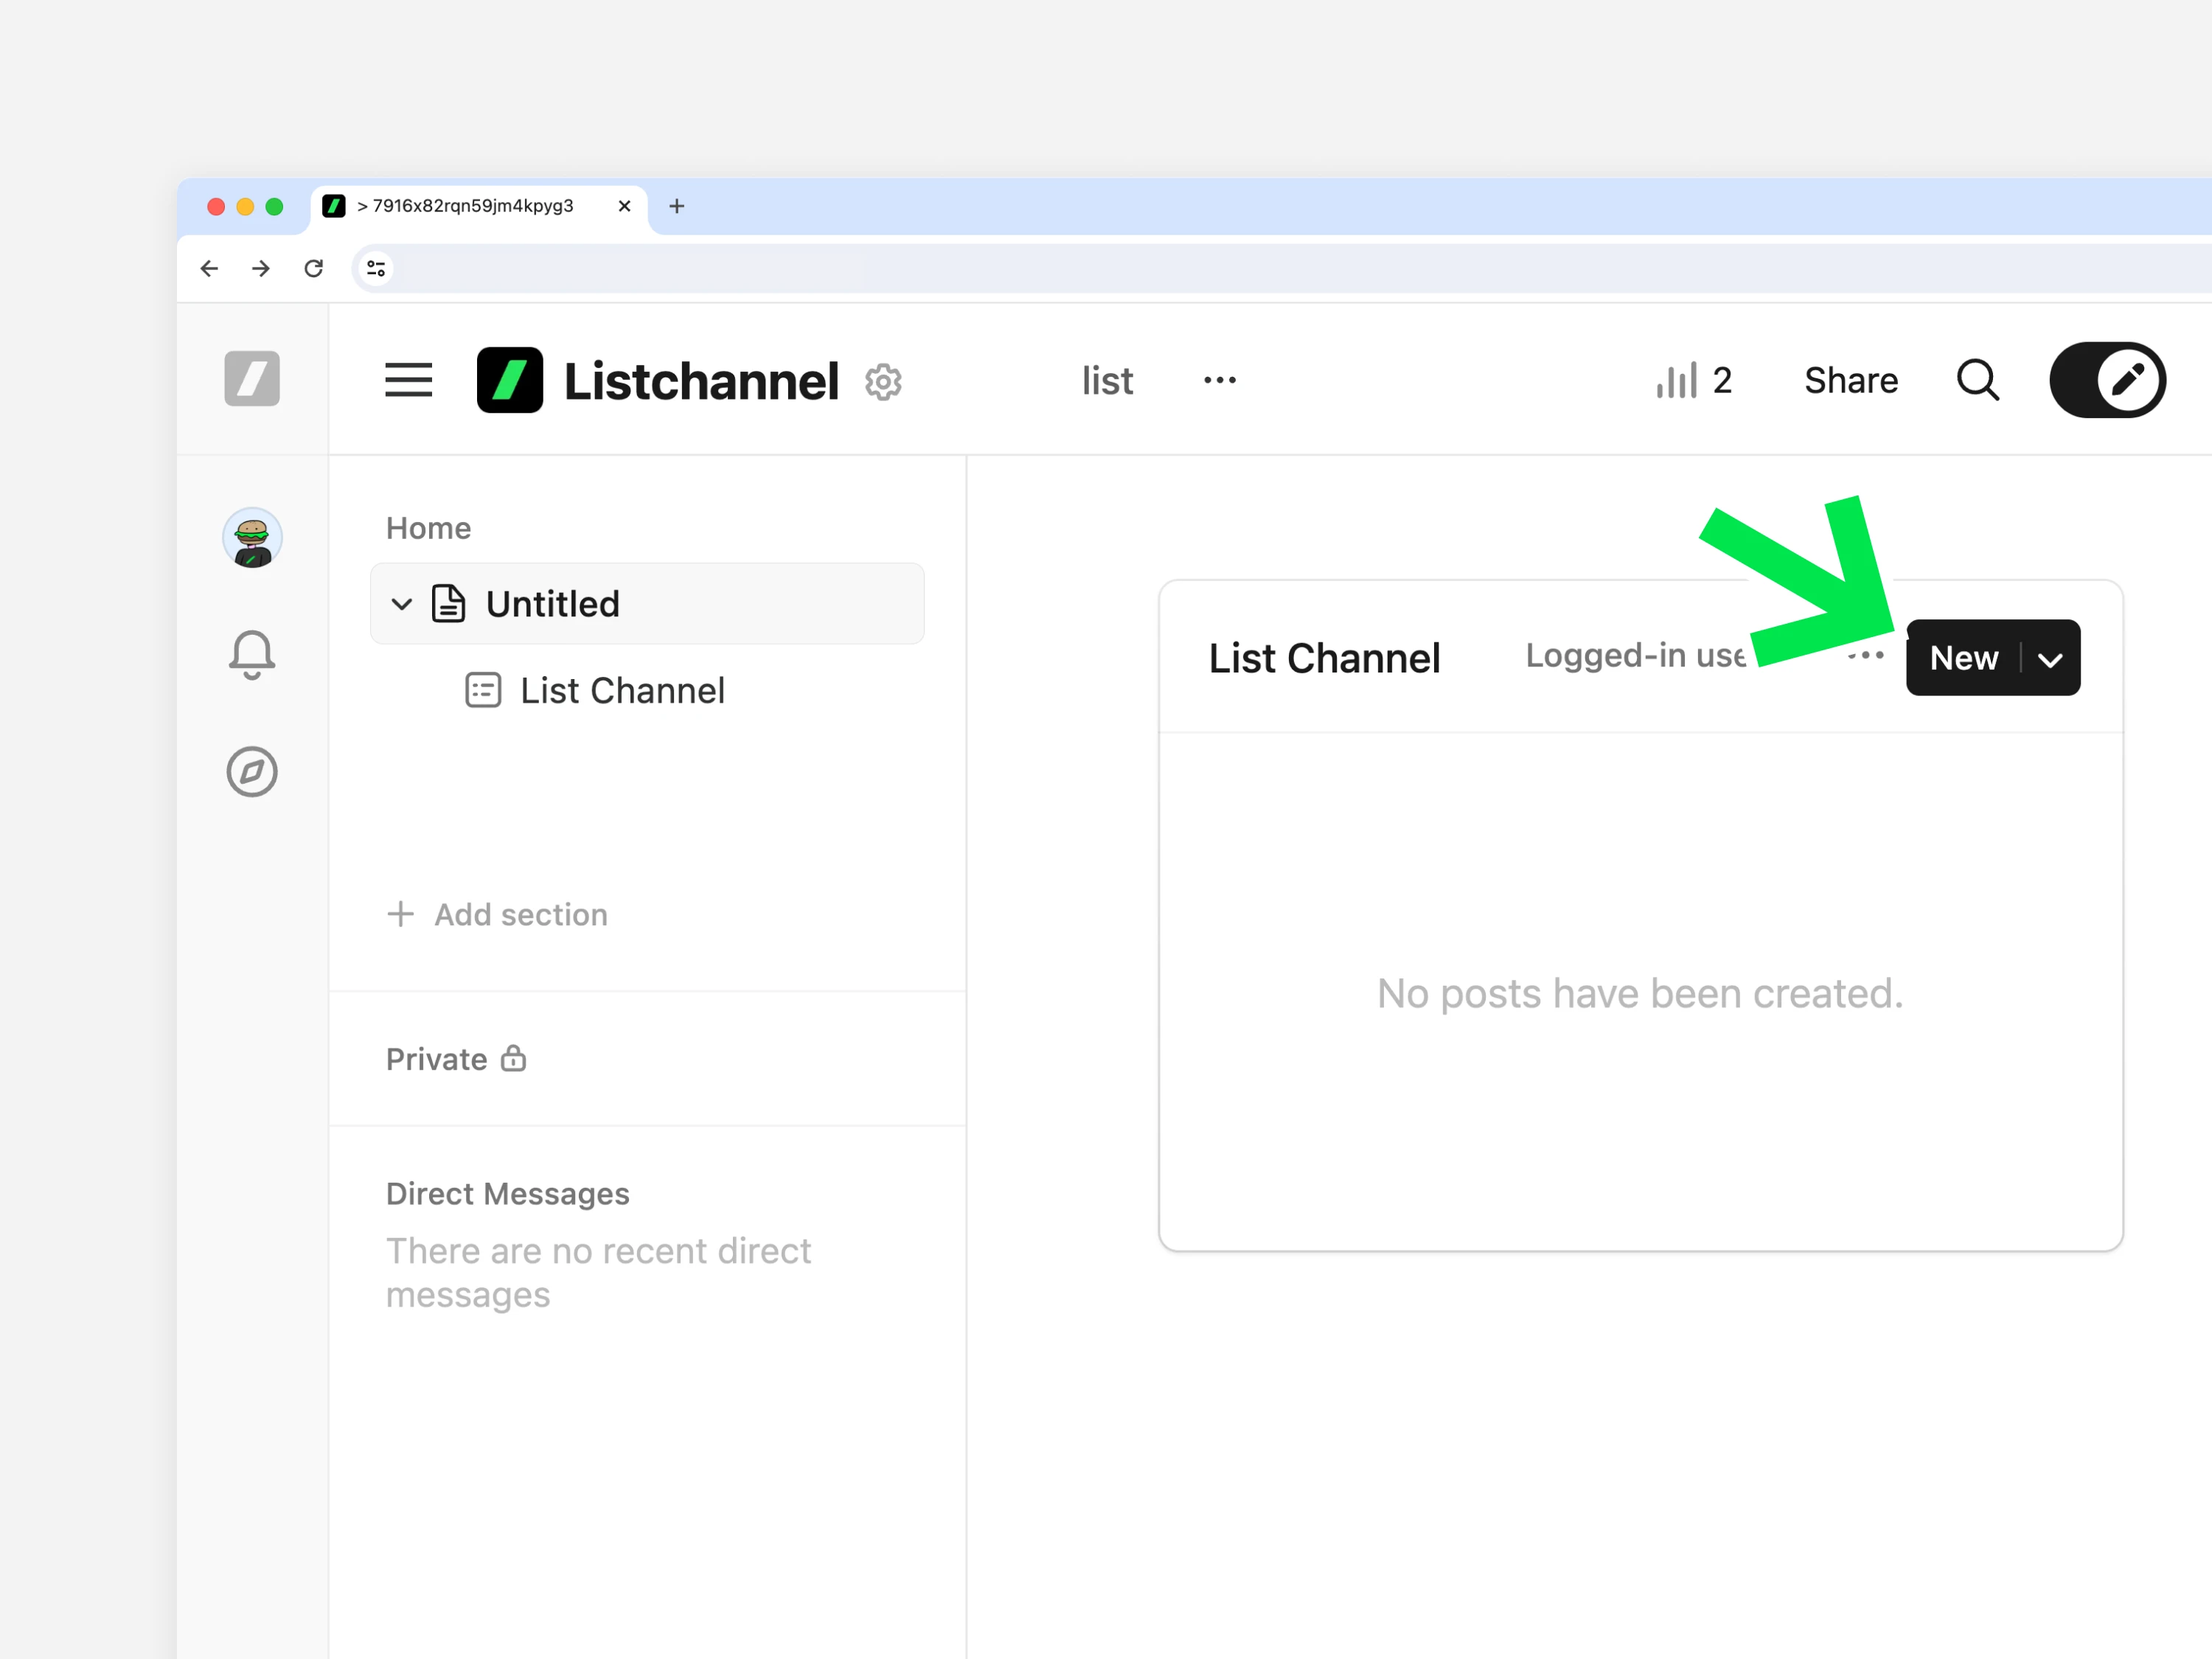Click the Untitled page document icon
Screen dimensions: 2212x1659
pyautogui.click(x=448, y=604)
